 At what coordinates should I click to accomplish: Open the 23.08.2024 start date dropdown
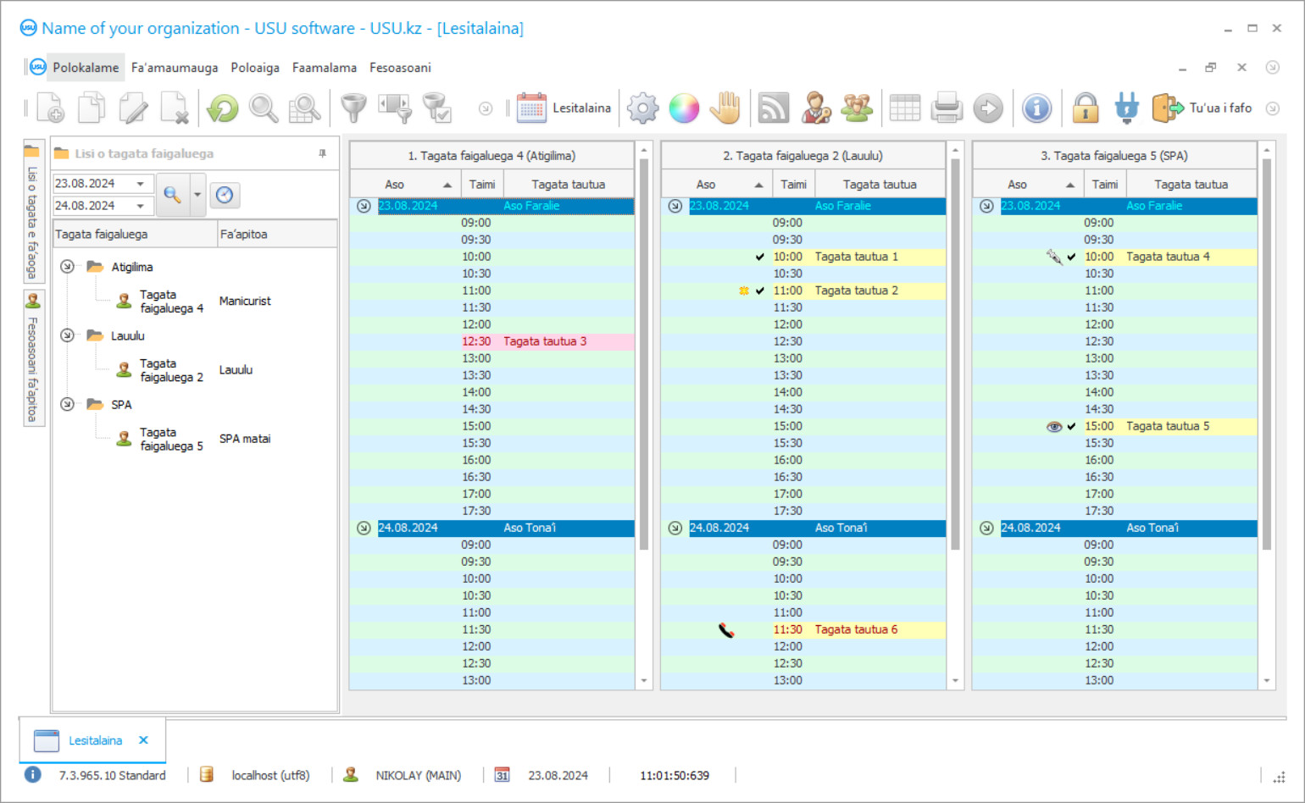coord(141,184)
